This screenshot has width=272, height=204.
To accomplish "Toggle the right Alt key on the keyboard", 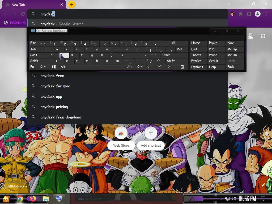I will pyautogui.click(x=130, y=67).
